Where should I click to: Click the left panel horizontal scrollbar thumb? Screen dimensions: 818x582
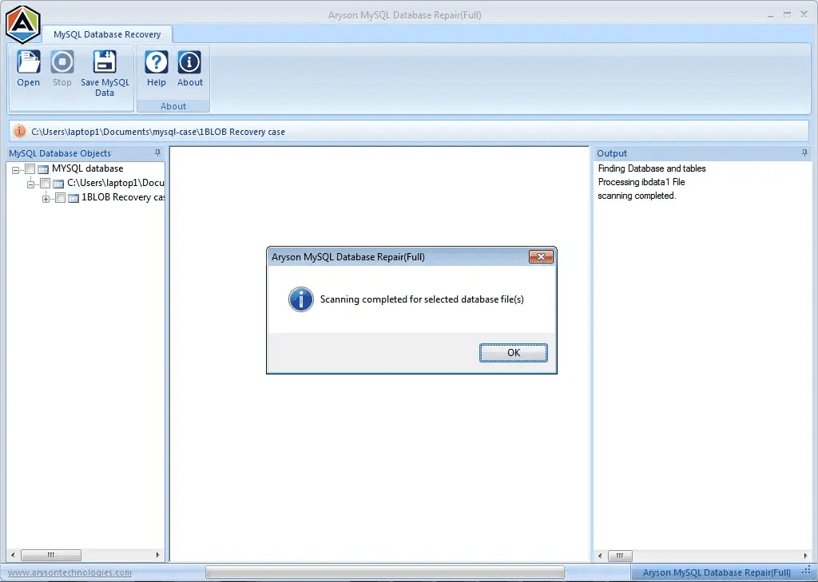click(50, 555)
